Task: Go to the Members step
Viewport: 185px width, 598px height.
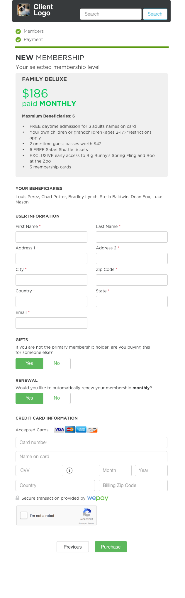Action: click(34, 31)
